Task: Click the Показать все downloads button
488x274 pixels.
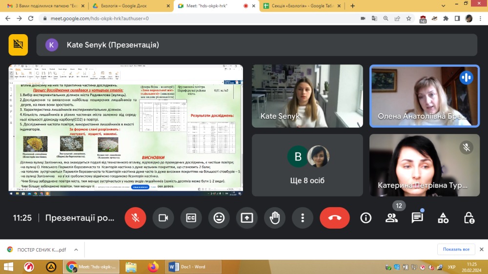Action: [x=456, y=250]
